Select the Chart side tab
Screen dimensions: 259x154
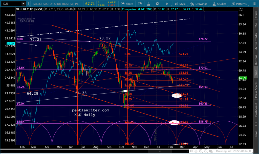click(256, 73)
